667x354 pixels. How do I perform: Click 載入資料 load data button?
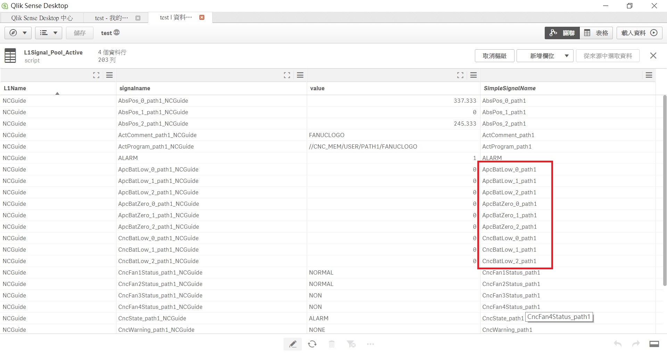(x=640, y=33)
